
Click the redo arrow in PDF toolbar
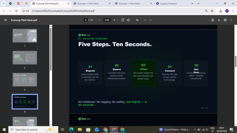151,20
